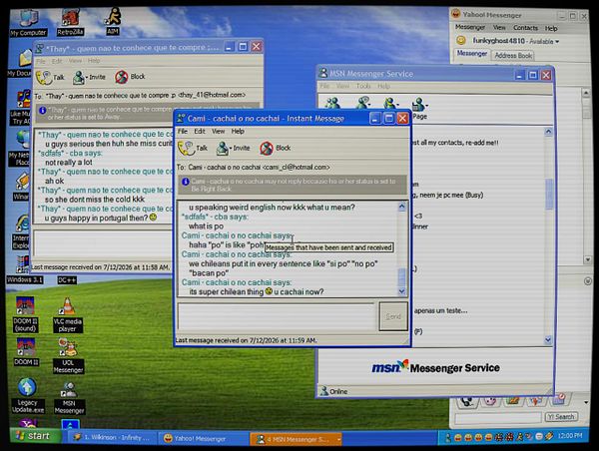The image size is (599, 451).
Task: Open DC++ desktop icon
Action: tap(67, 280)
